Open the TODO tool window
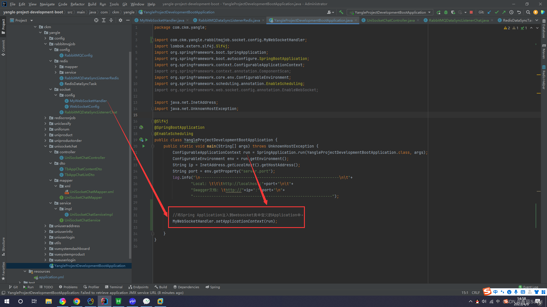 click(46, 287)
